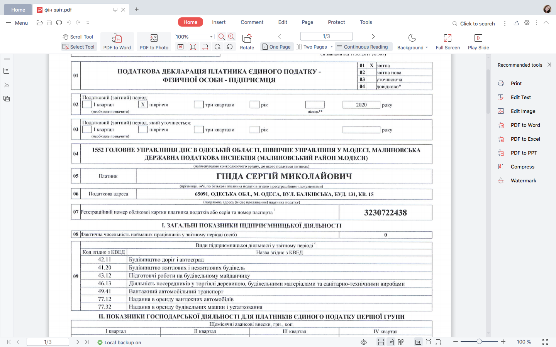This screenshot has height=347, width=556.
Task: Click the user avatar icon
Action: [x=547, y=9]
